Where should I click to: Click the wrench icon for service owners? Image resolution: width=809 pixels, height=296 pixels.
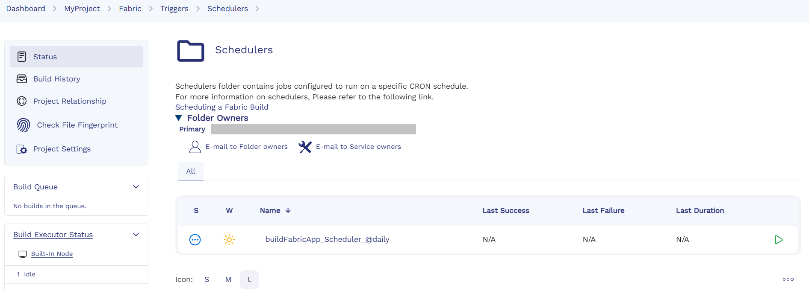tap(305, 147)
